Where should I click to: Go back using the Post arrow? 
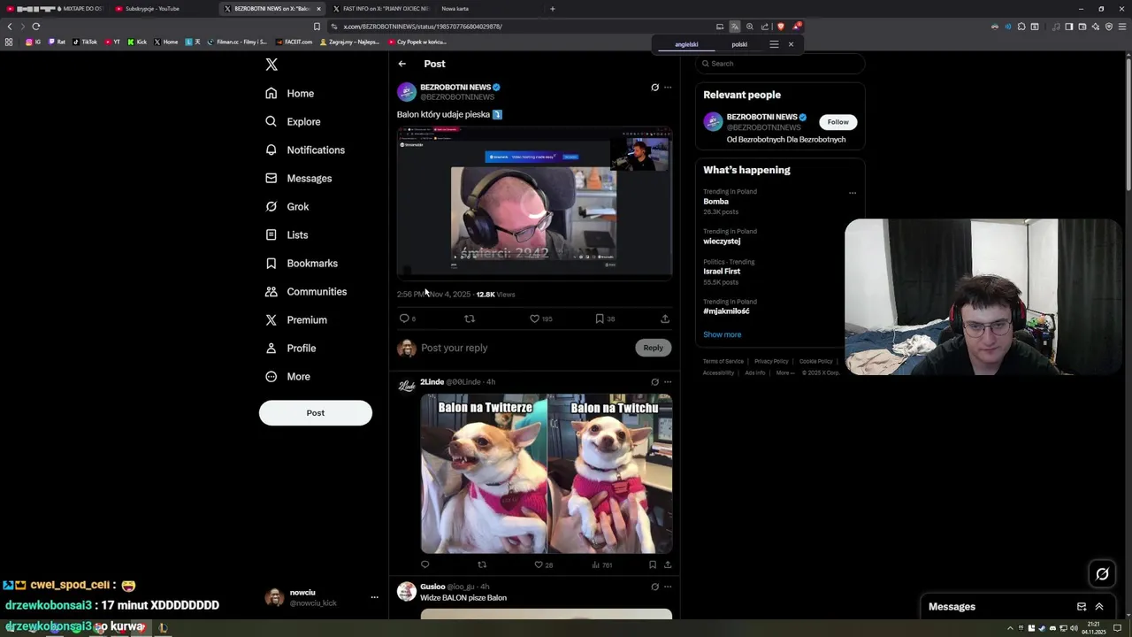[x=402, y=64]
